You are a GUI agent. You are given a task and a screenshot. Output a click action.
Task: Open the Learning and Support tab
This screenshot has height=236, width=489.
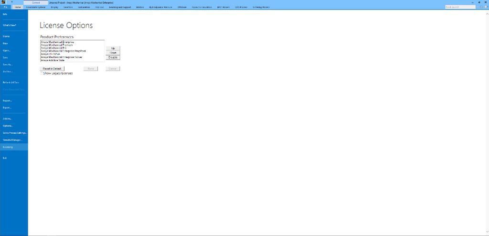(120, 7)
